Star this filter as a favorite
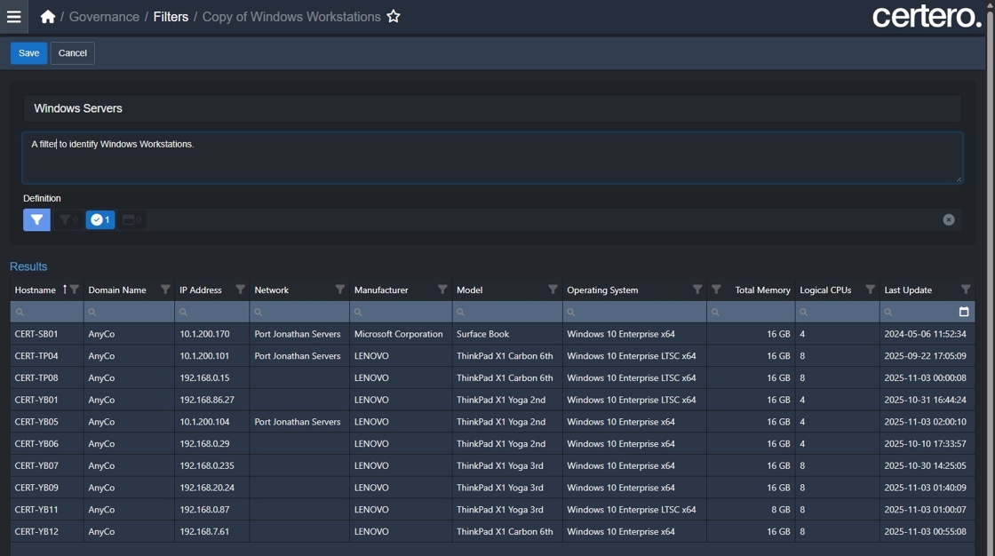The image size is (995, 556). point(394,17)
